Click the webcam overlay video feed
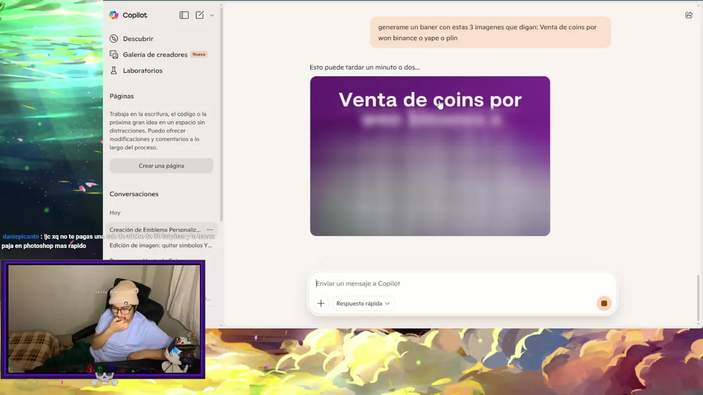Viewport: 703px width, 395px height. tap(104, 319)
